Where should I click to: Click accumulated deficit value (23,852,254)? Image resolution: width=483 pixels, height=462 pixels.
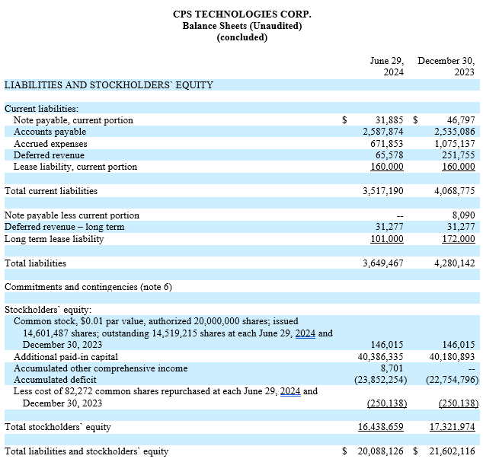click(381, 380)
